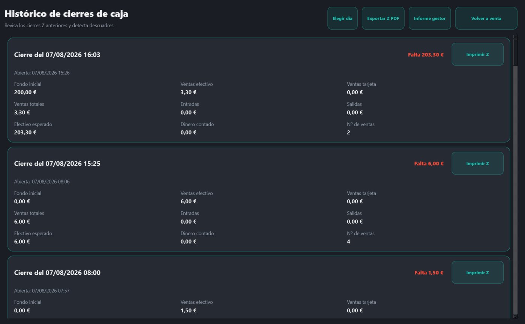The image size is (525, 324).
Task: Click the 6,00 € Ventas efectivo value
Action: 188,201
